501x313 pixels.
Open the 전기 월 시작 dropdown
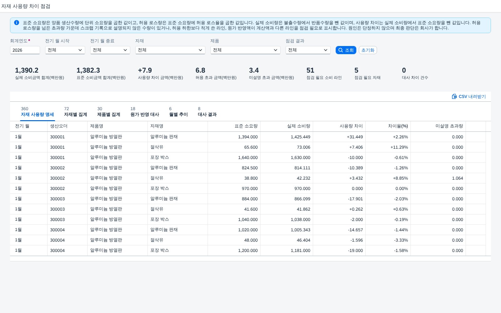pyautogui.click(x=65, y=50)
